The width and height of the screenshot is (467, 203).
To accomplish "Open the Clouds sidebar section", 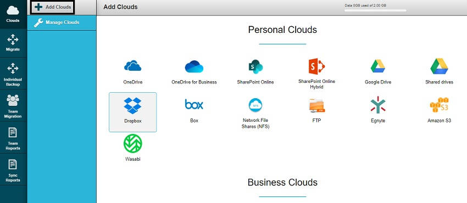I will click(x=13, y=14).
